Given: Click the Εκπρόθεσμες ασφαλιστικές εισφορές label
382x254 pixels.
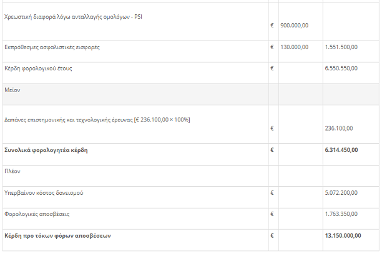Looking at the screenshot, I should point(52,47).
